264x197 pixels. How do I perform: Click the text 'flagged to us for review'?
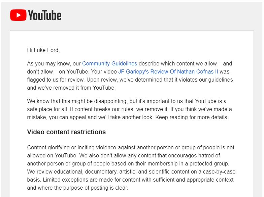[55, 80]
